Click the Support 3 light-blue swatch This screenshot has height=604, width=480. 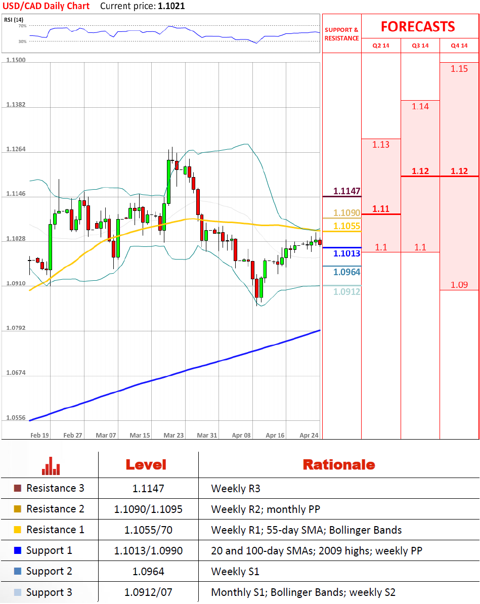coord(17,592)
